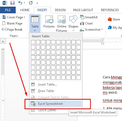Click the top-left cell of table grid
The width and height of the screenshot is (122, 121).
click(x=33, y=42)
